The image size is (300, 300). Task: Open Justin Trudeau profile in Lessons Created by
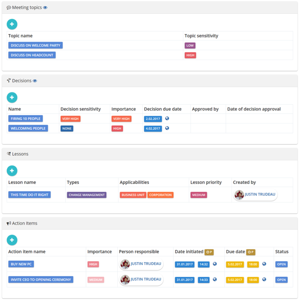(255, 195)
